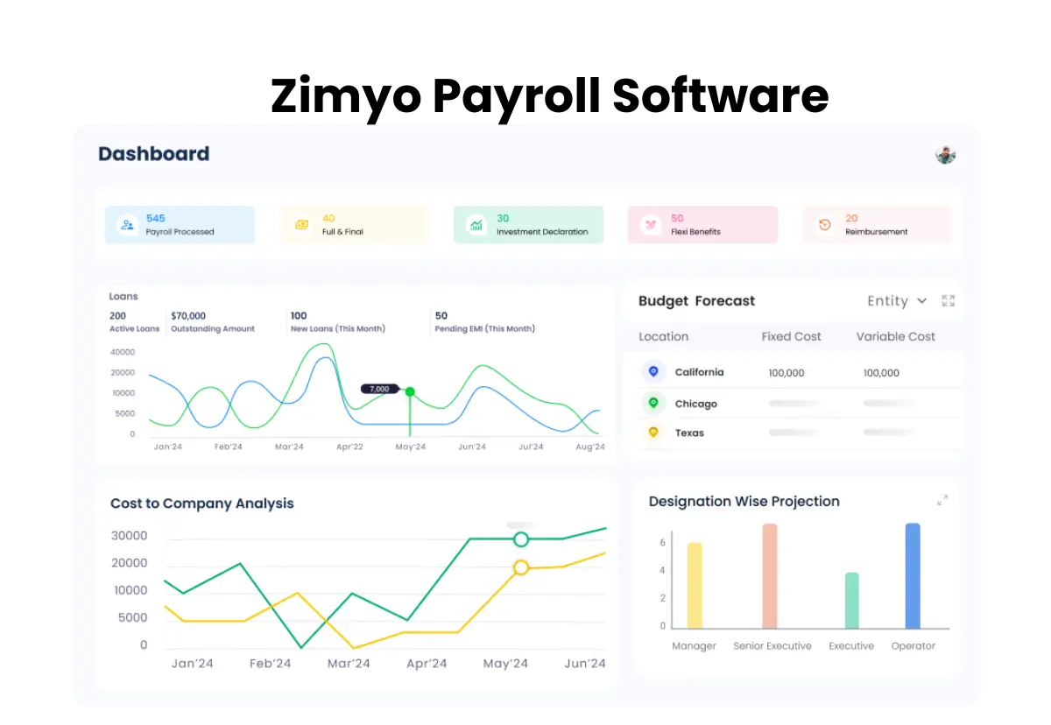
Task: Click the Manager axis label
Action: [694, 646]
